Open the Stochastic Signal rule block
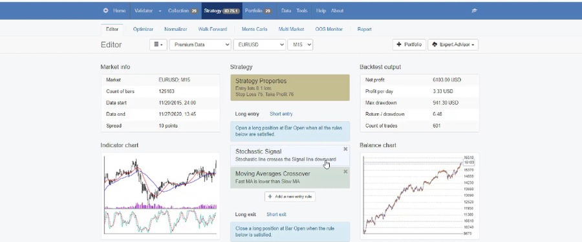 [290, 155]
